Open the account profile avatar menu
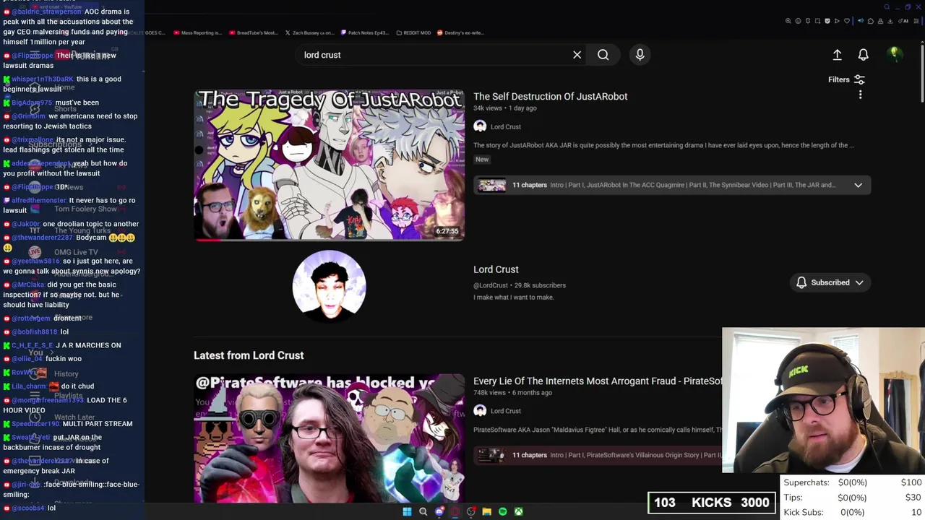Image resolution: width=925 pixels, height=520 pixels. pyautogui.click(x=895, y=54)
